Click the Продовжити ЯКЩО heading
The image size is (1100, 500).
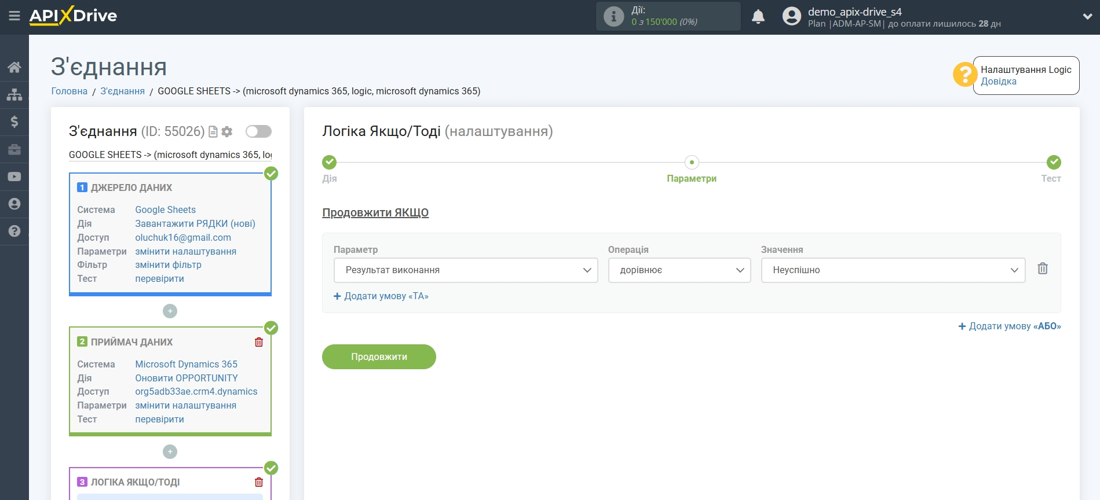[375, 213]
